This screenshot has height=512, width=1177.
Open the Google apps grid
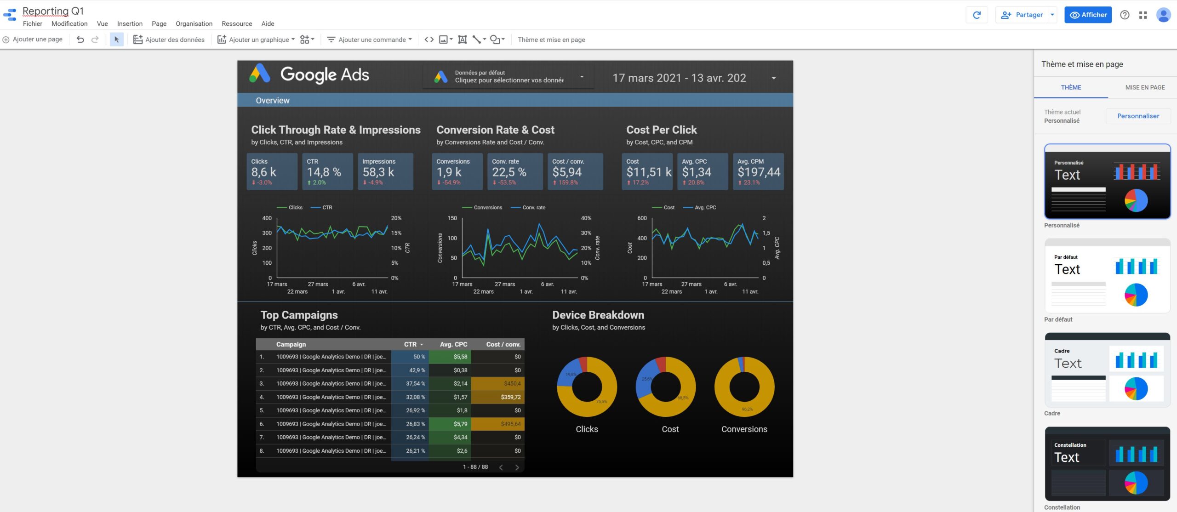pos(1143,15)
